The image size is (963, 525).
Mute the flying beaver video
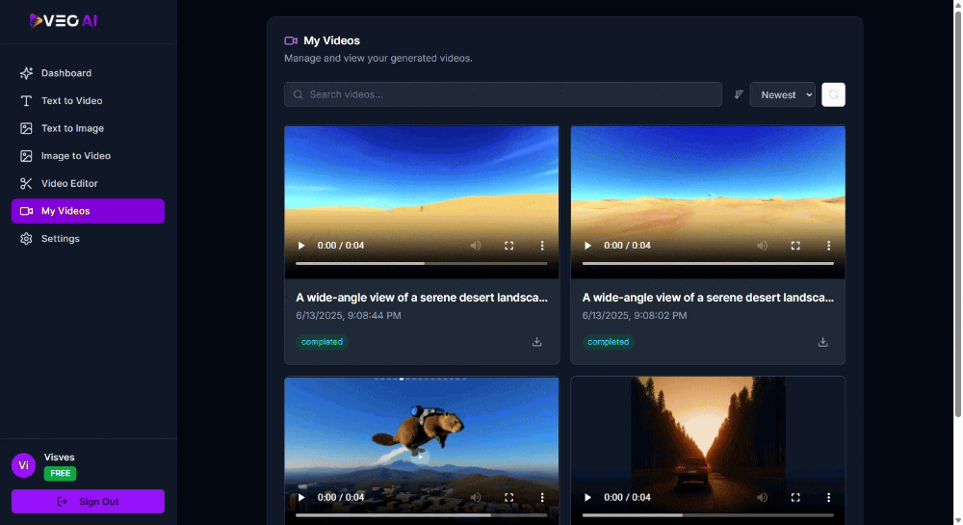pos(476,497)
